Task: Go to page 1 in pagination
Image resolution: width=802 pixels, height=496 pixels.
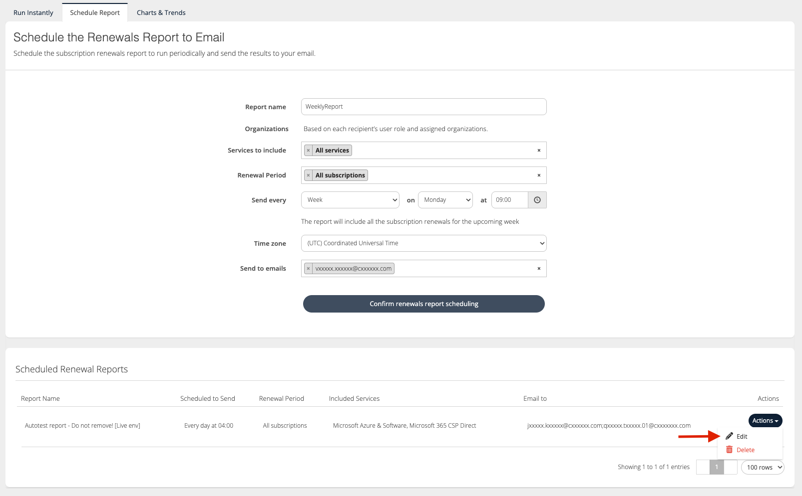Action: tap(716, 467)
